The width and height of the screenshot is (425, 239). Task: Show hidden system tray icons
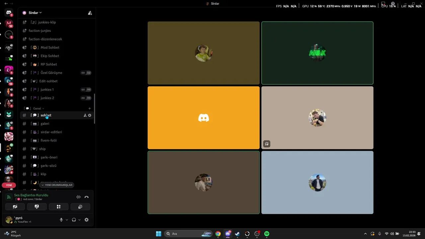pyautogui.click(x=366, y=234)
